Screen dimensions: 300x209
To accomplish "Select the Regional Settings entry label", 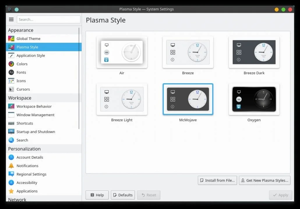I will coord(31,174).
